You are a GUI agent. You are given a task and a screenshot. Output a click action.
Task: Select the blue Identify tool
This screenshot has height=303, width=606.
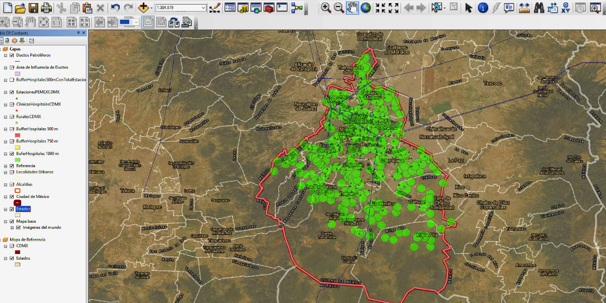(483, 8)
